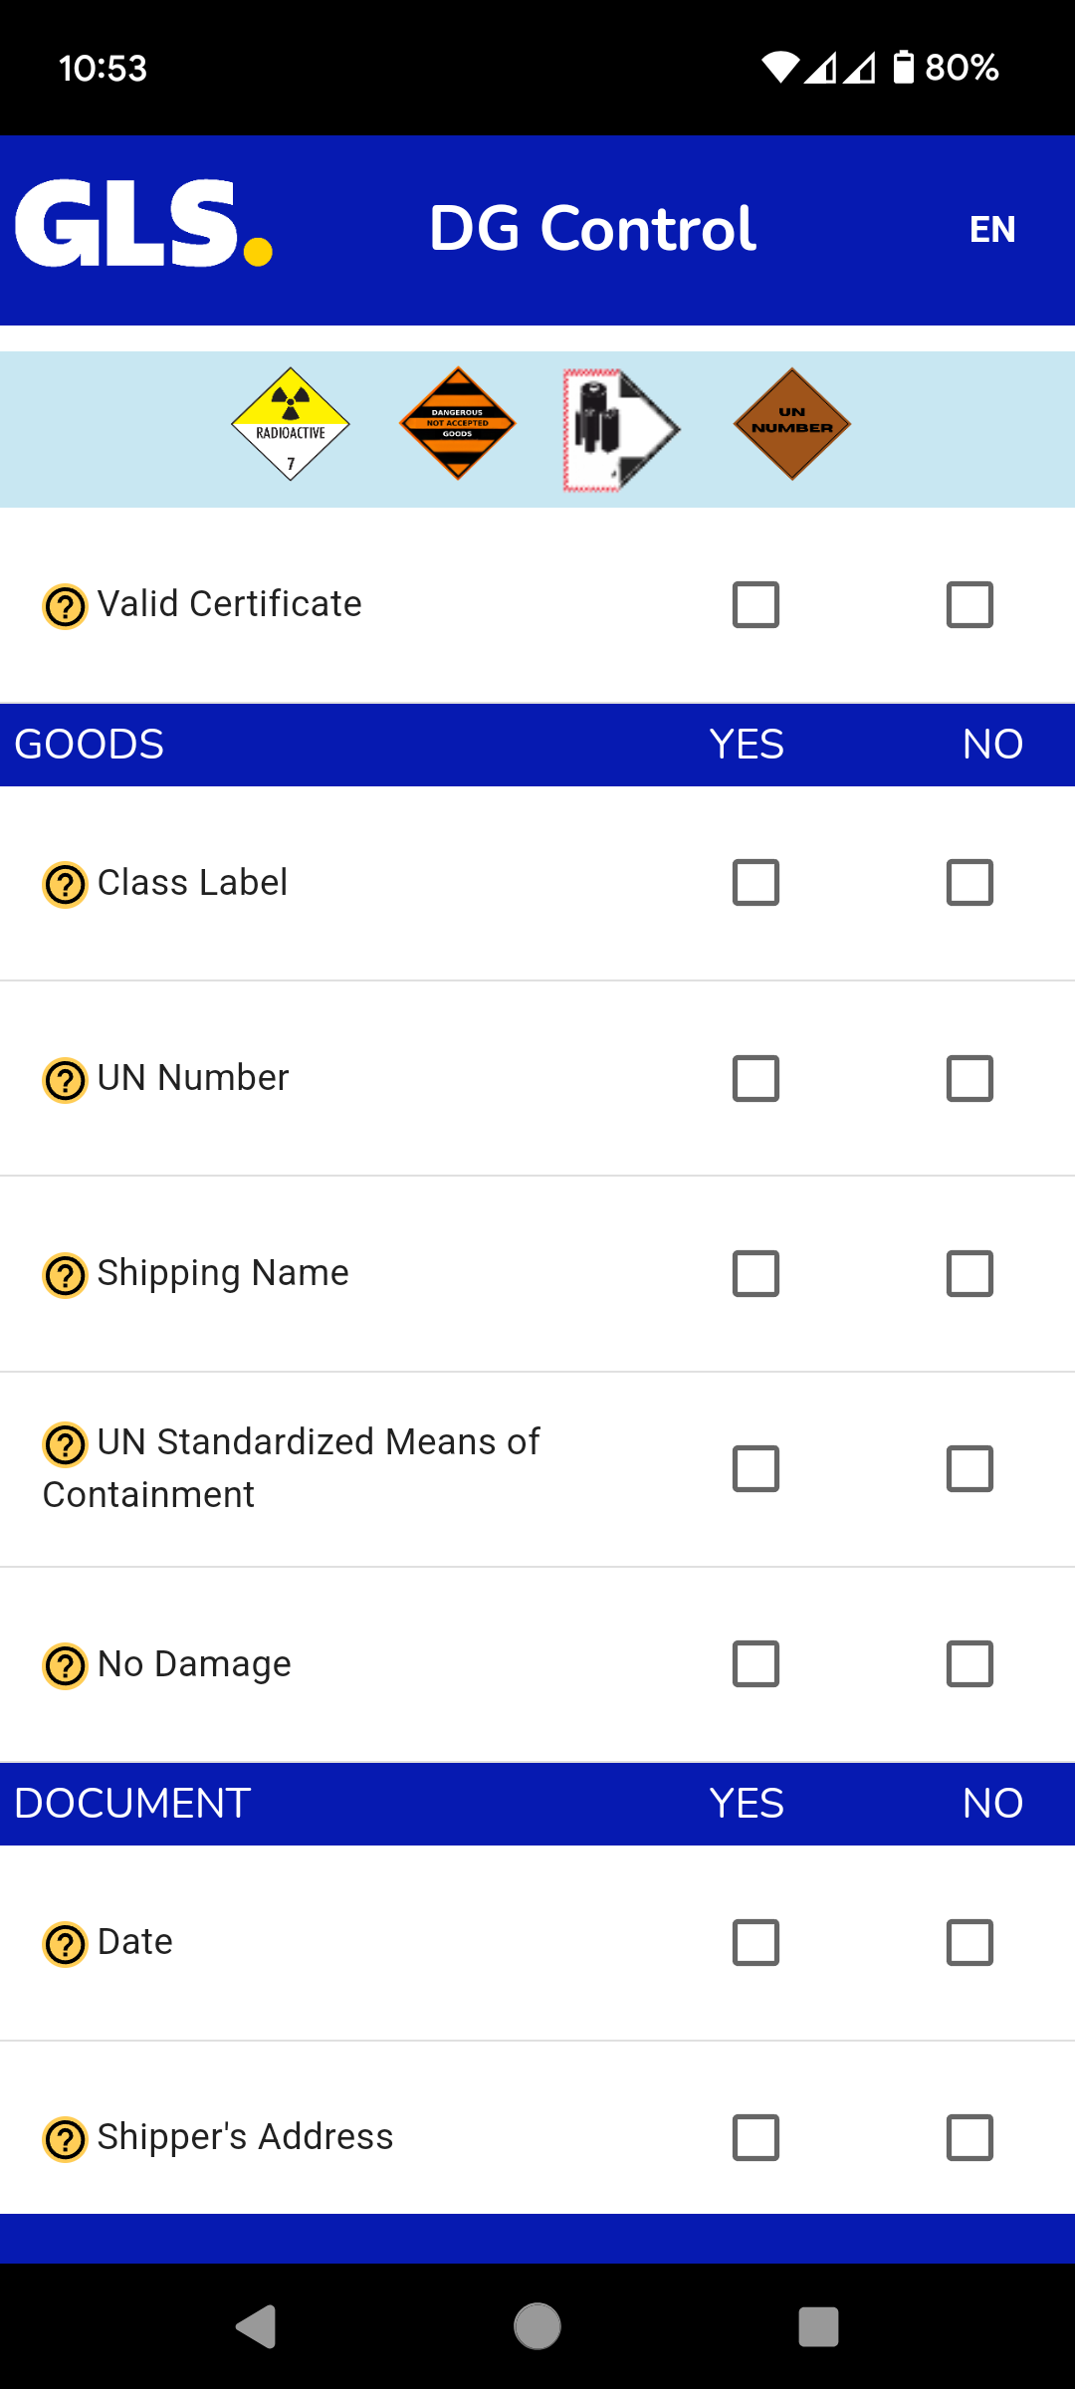
Task: Open help for Valid Certificate
Action: click(66, 605)
